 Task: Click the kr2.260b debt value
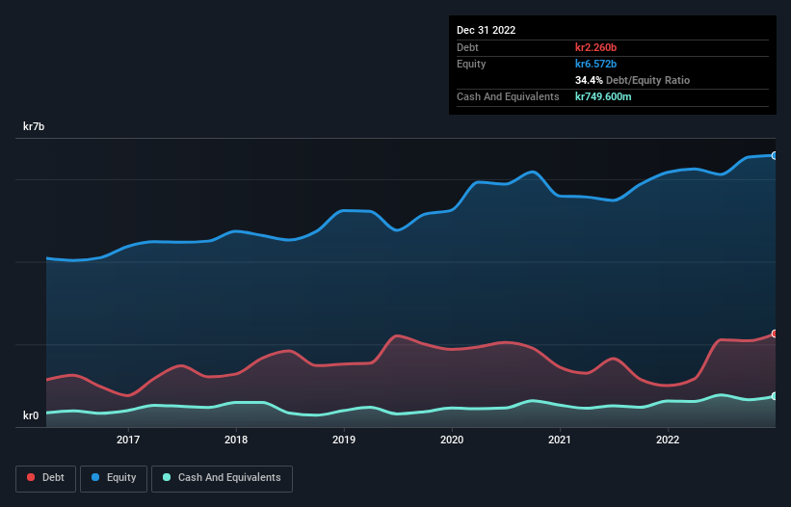(595, 47)
